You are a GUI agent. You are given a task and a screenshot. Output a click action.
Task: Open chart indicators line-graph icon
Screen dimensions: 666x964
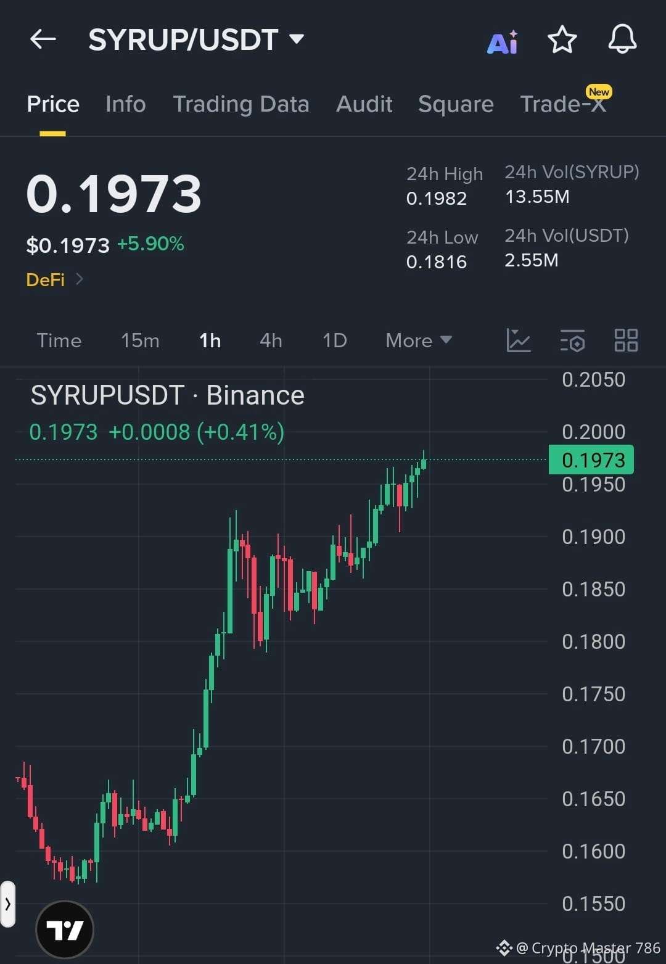pyautogui.click(x=519, y=340)
